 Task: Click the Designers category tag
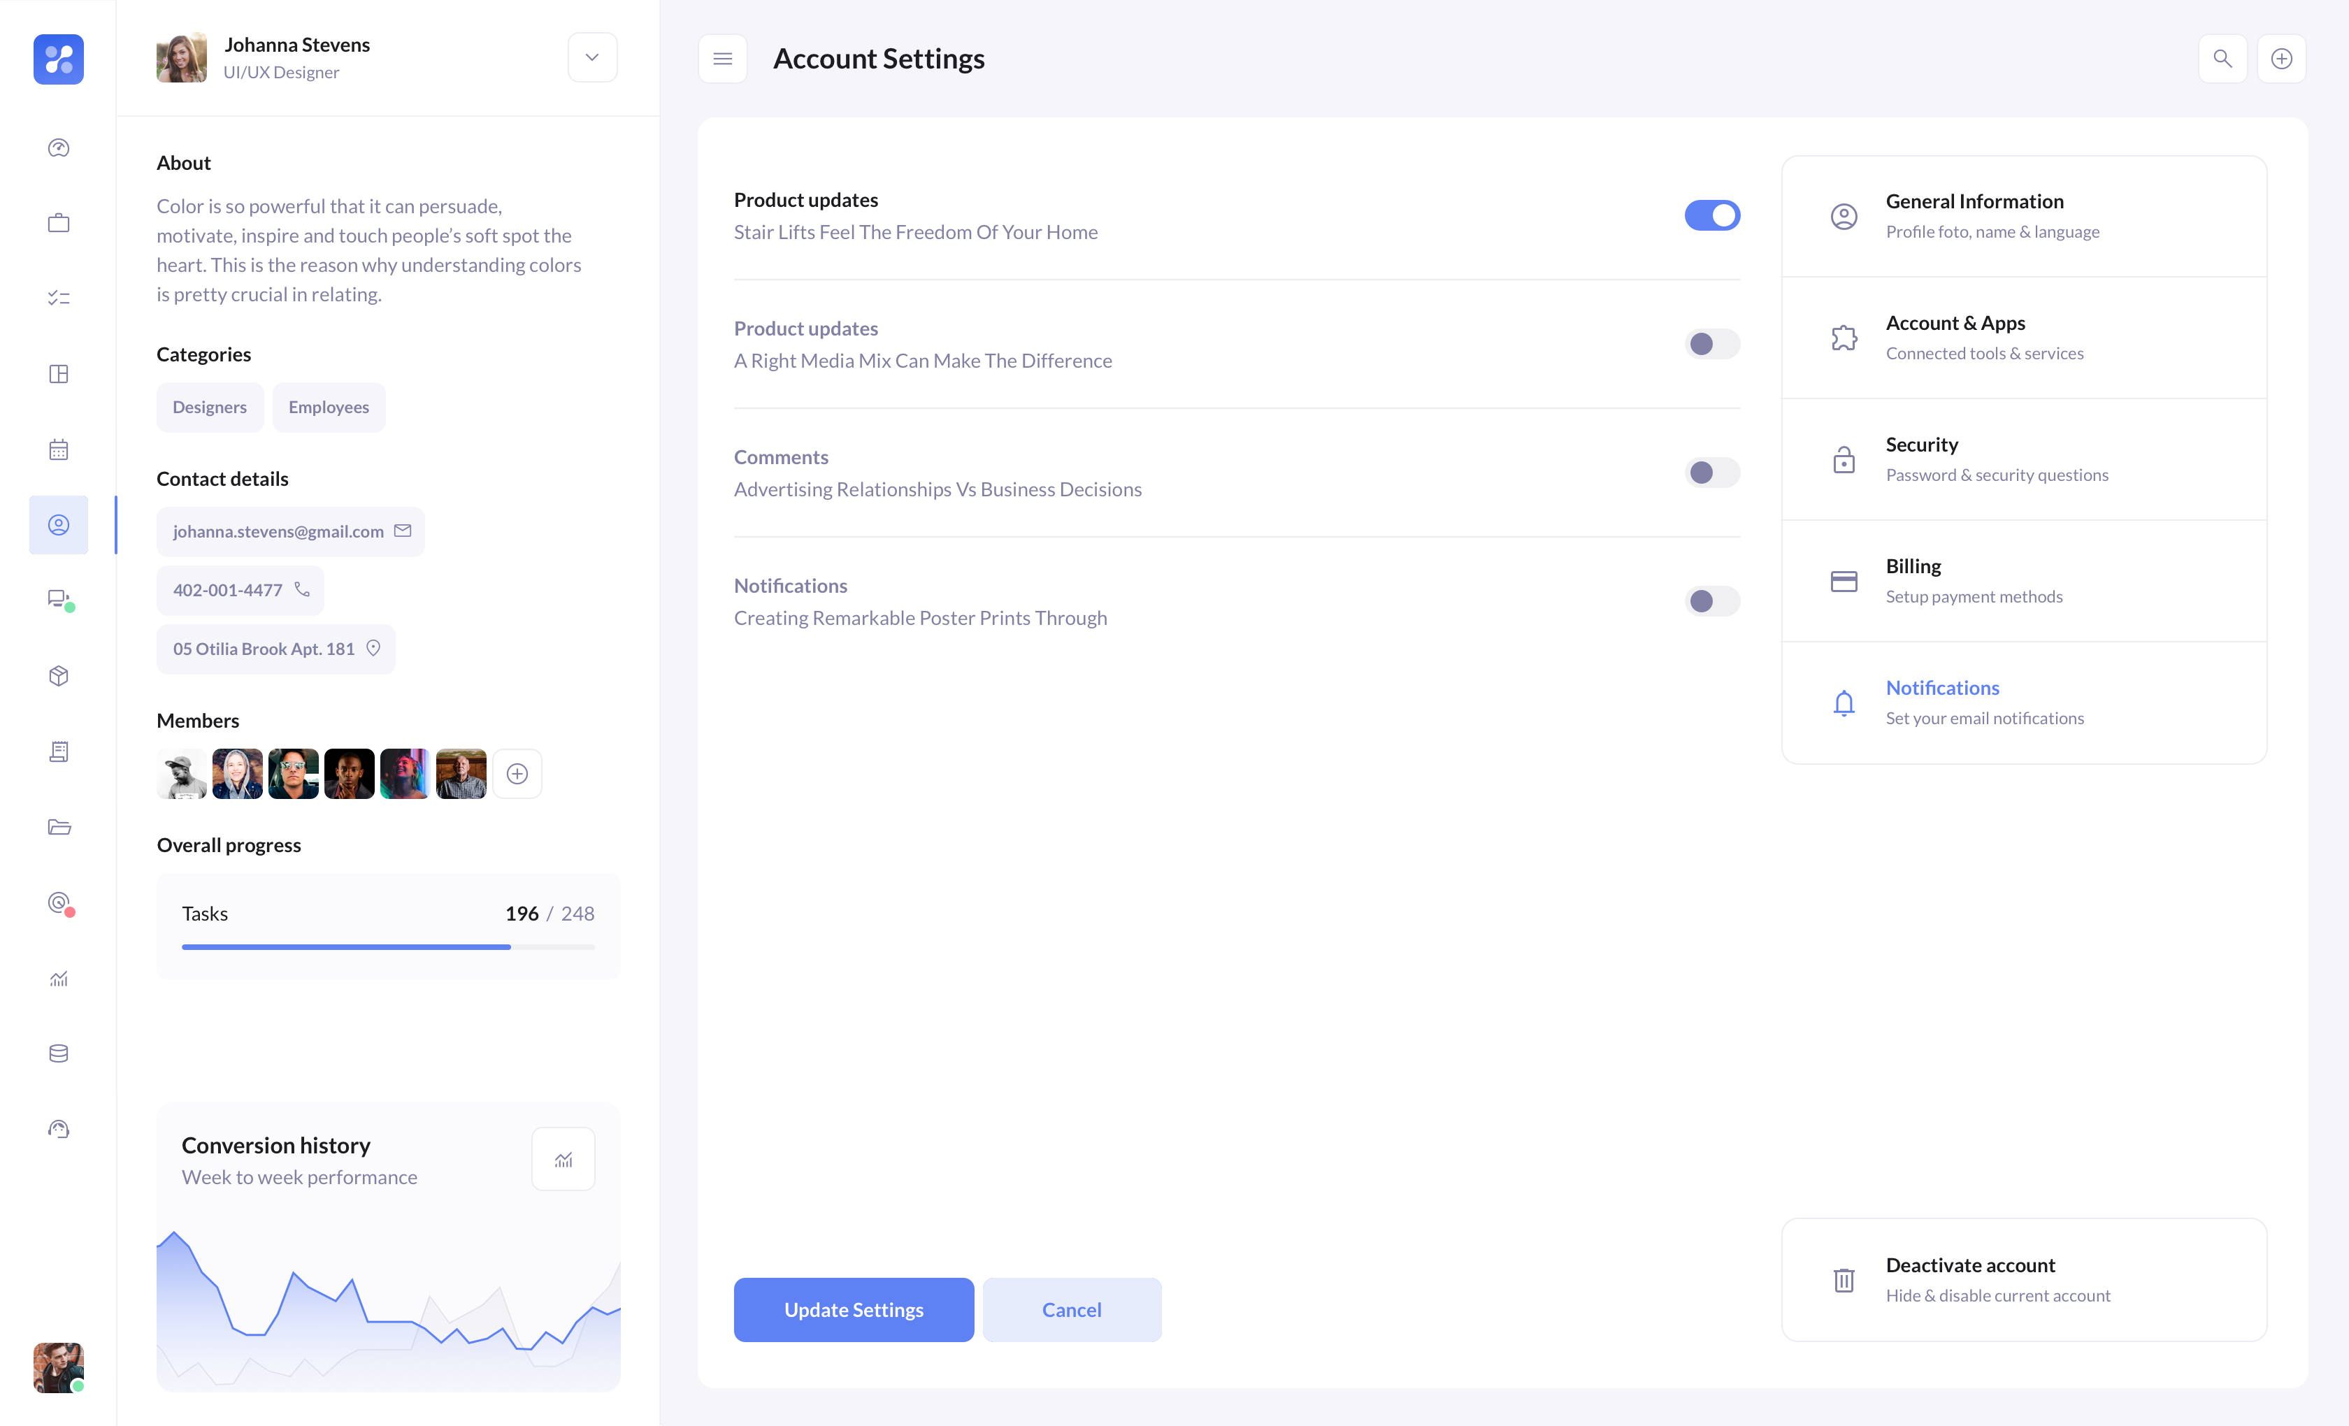(x=210, y=407)
